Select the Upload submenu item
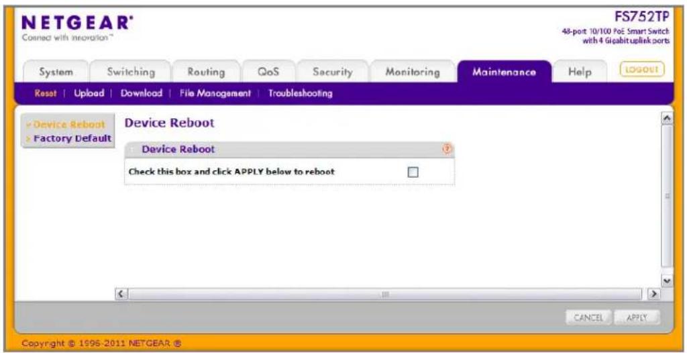 tap(89, 93)
